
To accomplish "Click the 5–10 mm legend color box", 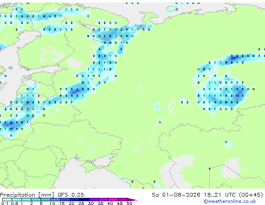I will [x=46, y=200].
